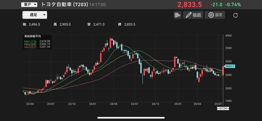262x121 pixels.
Task: Click the 2833.5 current price marker
Action: pos(230,66)
